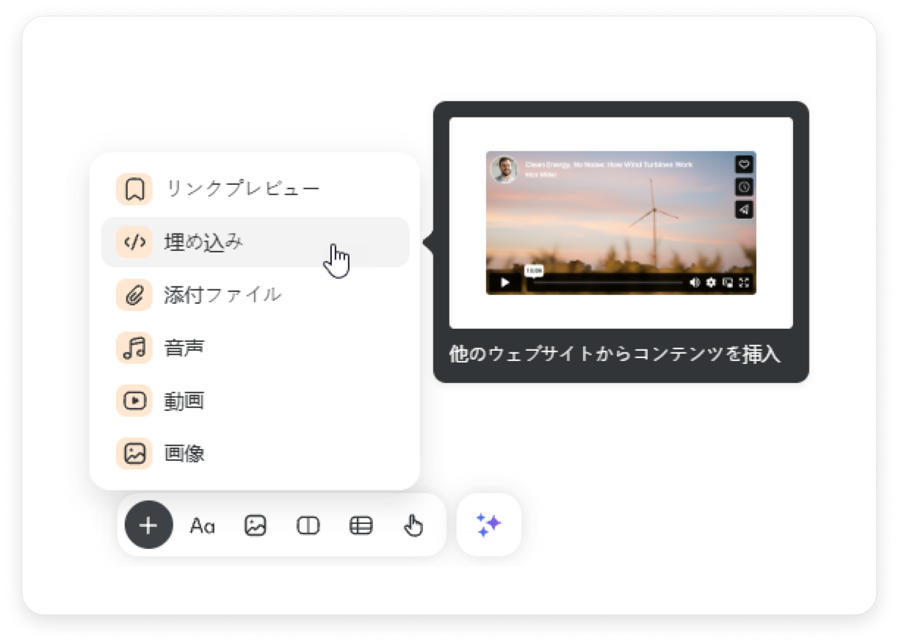899x643 pixels.
Task: Toggle the video volume speaker
Action: 695,283
